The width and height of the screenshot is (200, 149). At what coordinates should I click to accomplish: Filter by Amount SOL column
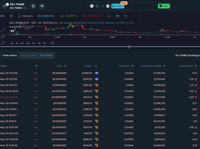pos(196,66)
